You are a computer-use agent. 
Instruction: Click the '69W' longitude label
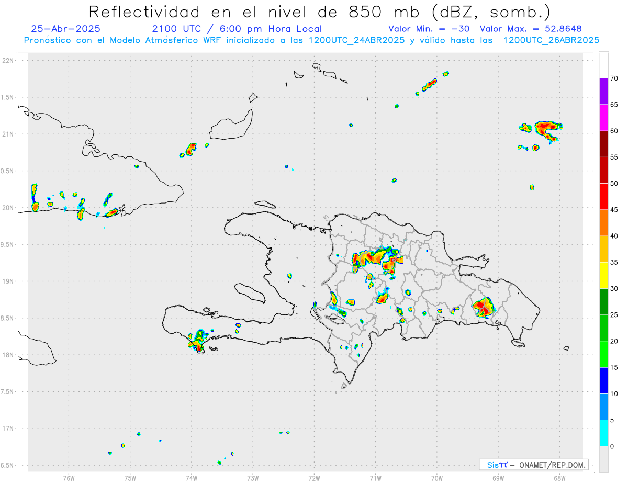click(x=498, y=478)
